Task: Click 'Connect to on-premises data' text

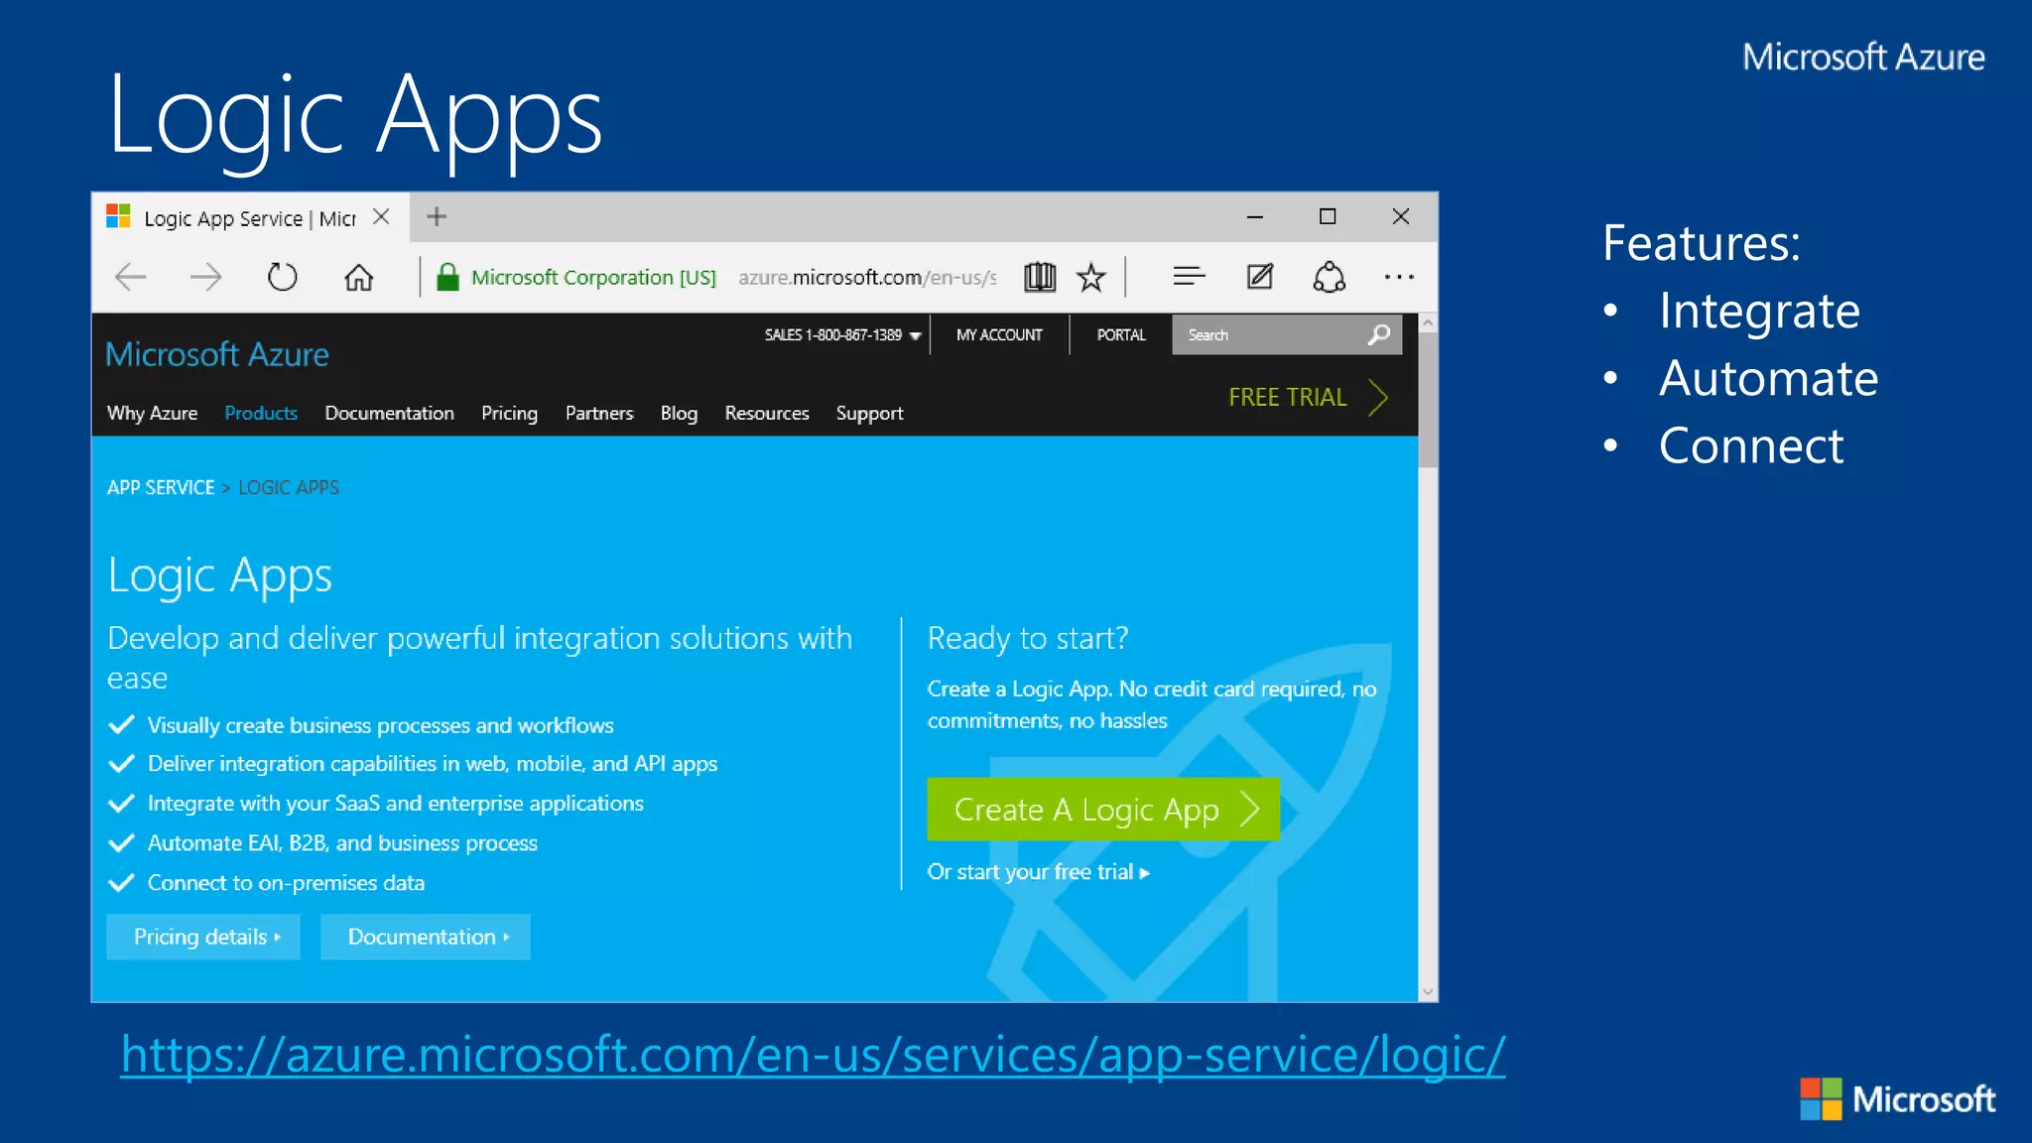Action: (x=286, y=882)
